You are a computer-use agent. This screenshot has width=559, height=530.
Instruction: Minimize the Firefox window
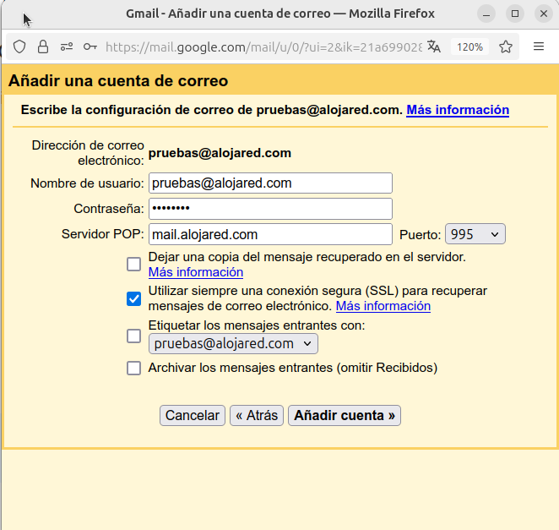486,14
